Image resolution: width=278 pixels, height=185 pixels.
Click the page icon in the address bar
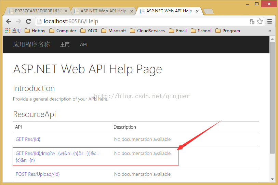(40, 22)
